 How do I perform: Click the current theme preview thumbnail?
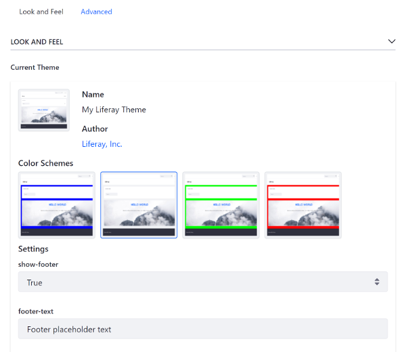pos(44,110)
